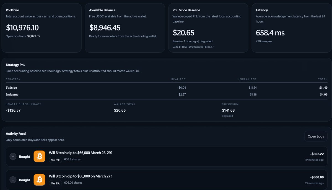Open 'Will Bitcoin dip to $66,000 March 23-29?'
Image resolution: width=332 pixels, height=190 pixels.
click(81, 153)
